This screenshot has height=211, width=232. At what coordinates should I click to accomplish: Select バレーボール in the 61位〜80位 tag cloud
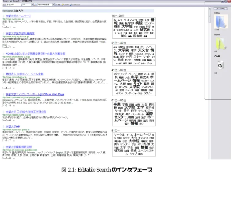[138, 114]
